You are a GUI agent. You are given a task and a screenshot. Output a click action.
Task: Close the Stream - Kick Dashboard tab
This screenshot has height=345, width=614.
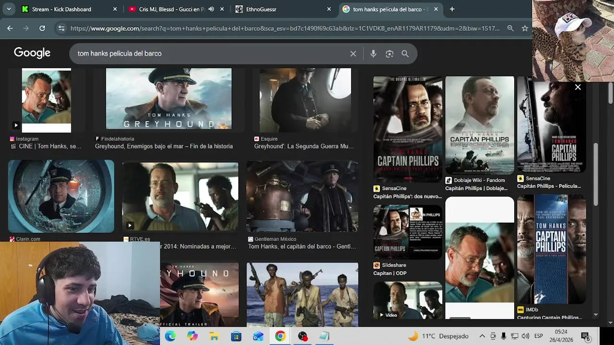click(115, 9)
